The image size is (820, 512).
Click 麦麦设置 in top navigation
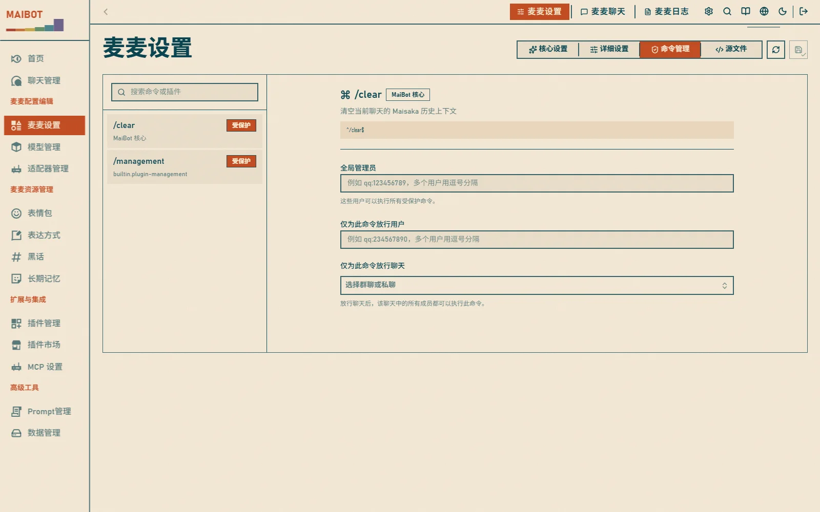(x=540, y=11)
